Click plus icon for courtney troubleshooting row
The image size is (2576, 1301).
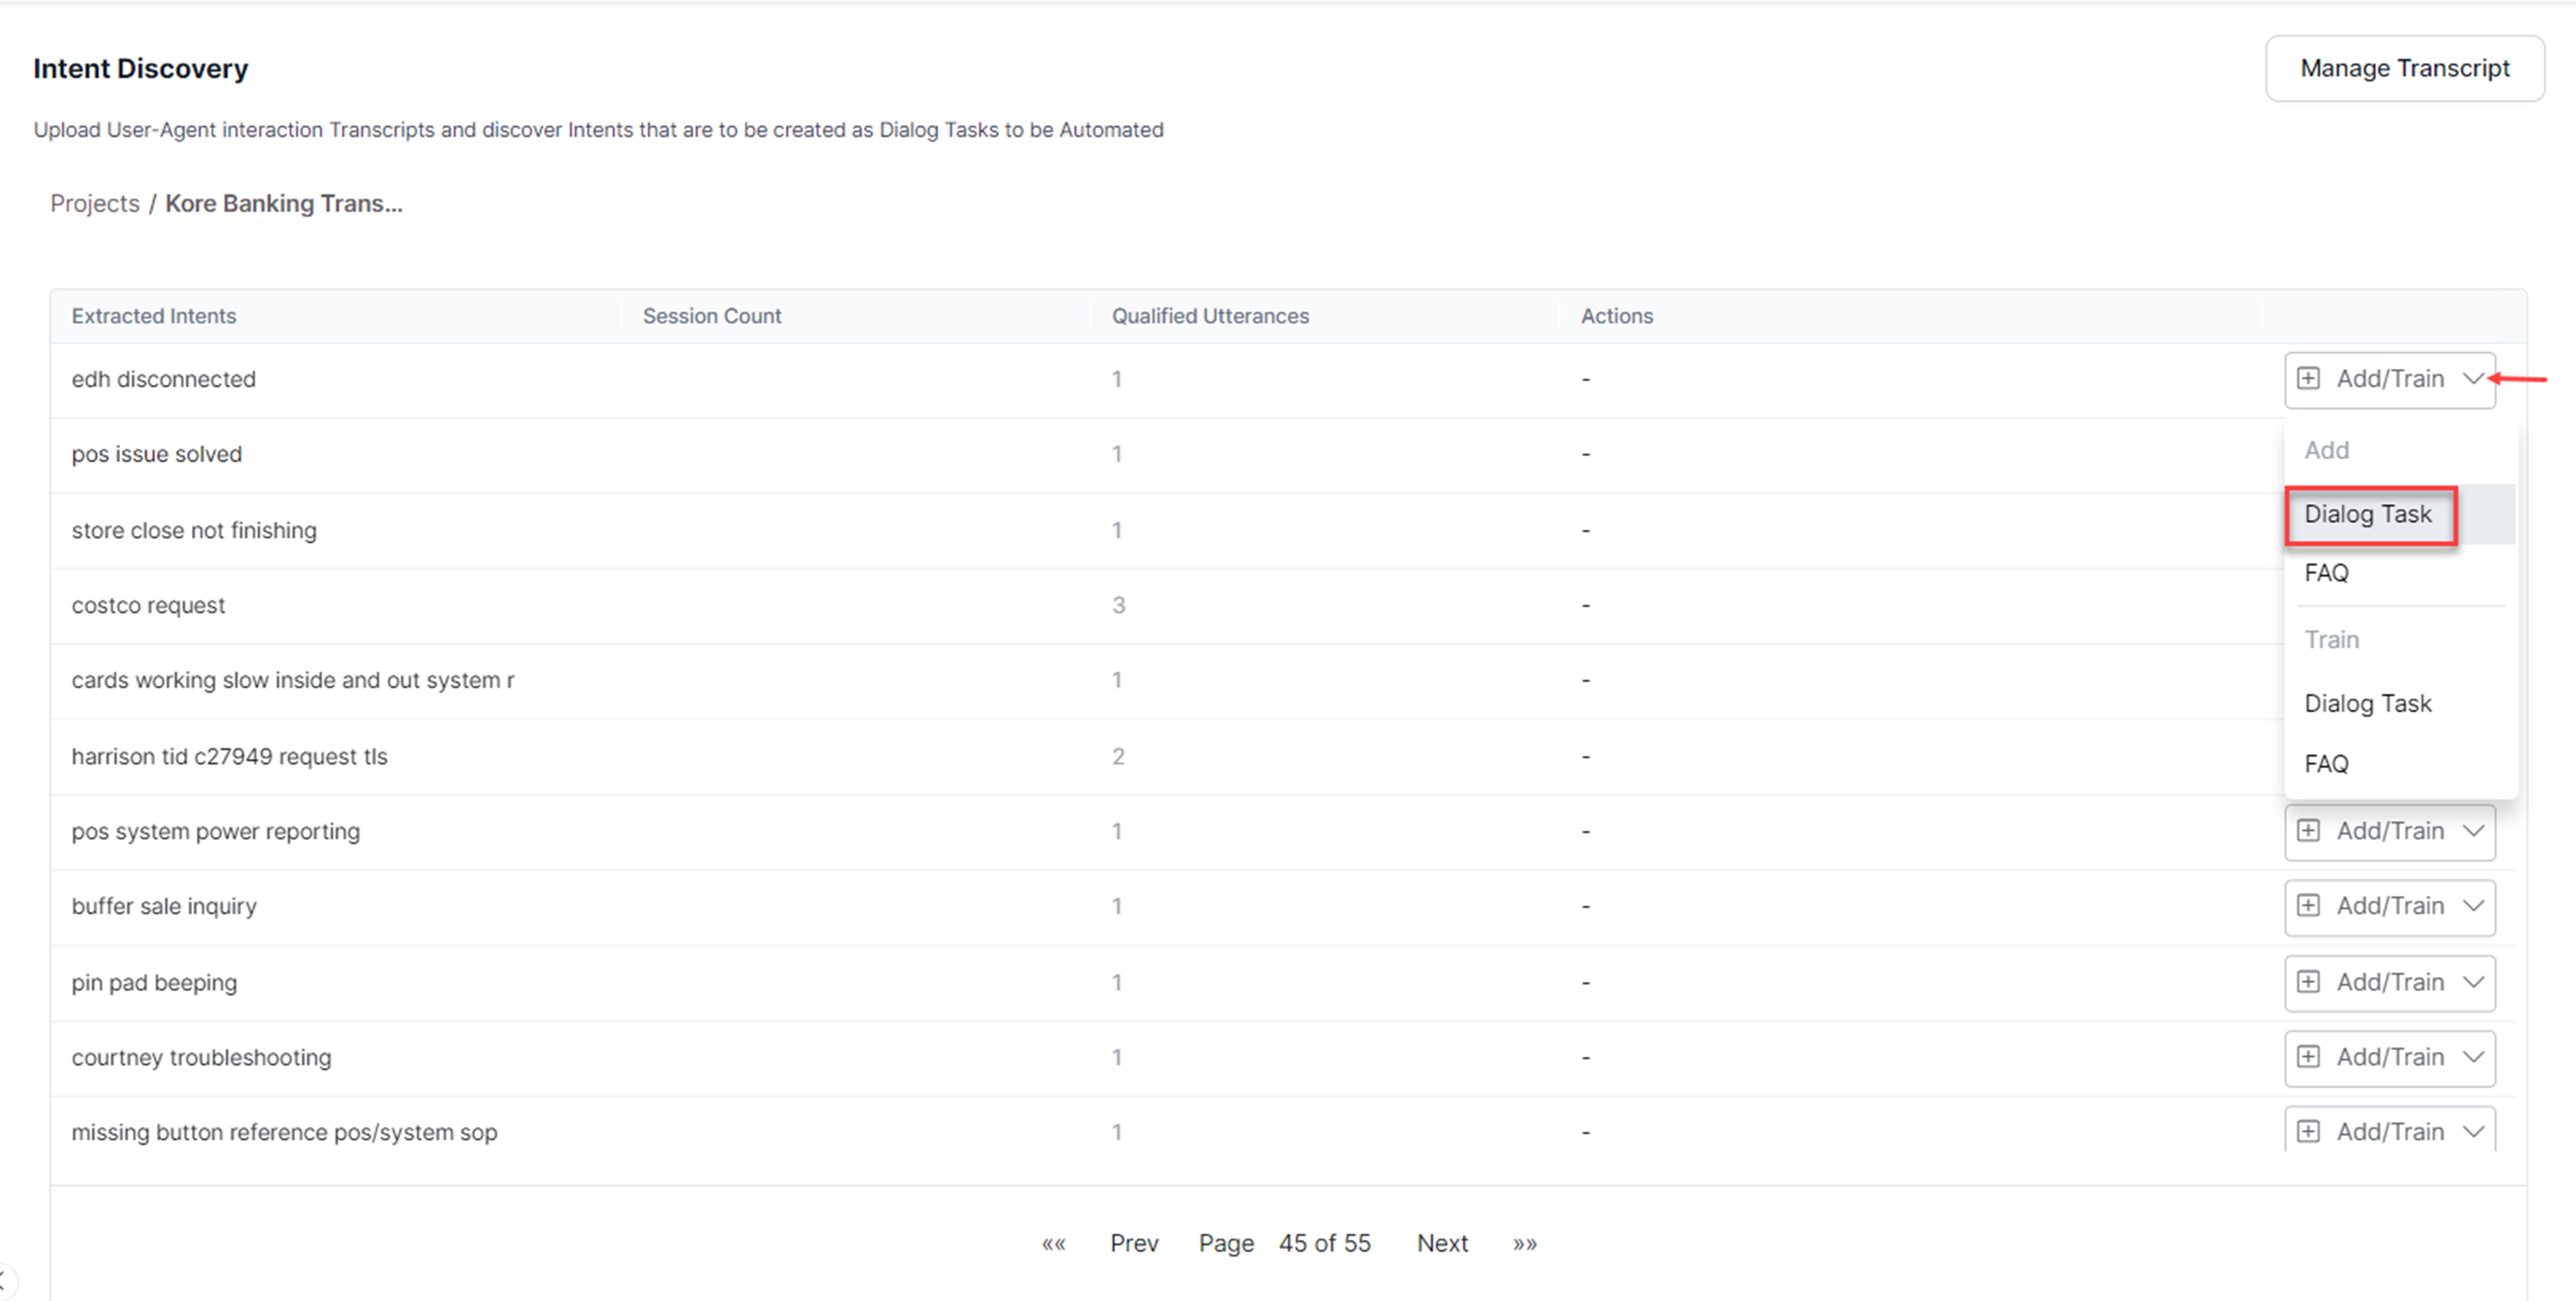[x=2308, y=1056]
